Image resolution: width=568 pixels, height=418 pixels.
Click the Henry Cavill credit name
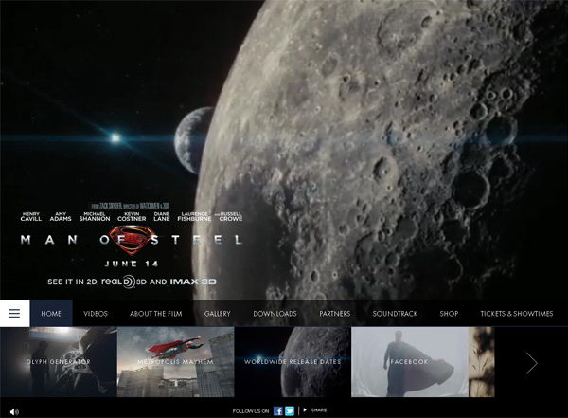pyautogui.click(x=31, y=217)
